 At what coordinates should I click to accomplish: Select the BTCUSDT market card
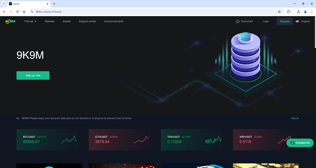coord(49,140)
